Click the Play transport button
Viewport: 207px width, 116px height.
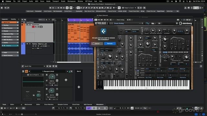click(x=99, y=108)
